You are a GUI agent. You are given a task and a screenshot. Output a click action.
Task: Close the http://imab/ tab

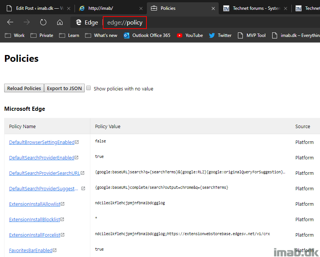click(x=141, y=8)
